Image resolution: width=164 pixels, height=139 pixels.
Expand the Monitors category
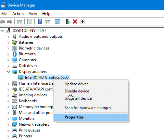[8, 119]
